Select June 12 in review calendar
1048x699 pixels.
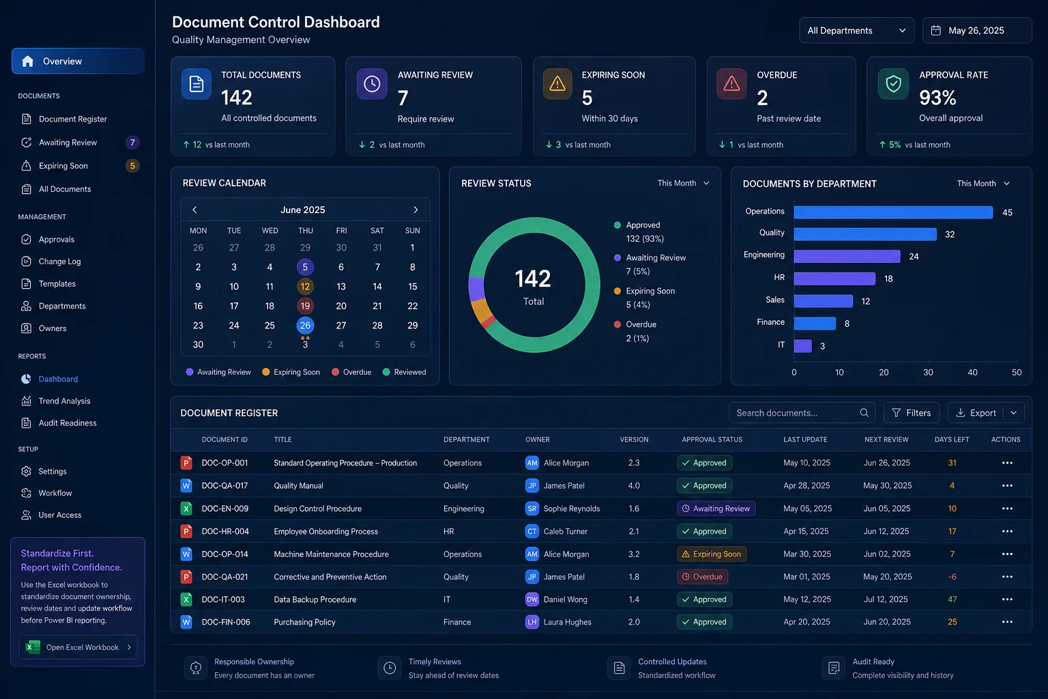[x=305, y=287]
